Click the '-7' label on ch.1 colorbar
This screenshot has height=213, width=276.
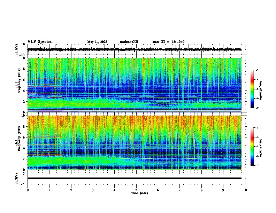tap(257, 108)
